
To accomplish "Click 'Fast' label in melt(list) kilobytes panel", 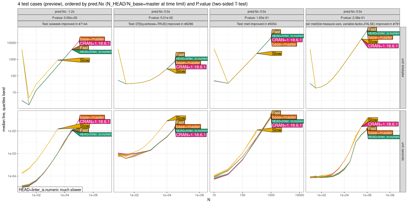I will [372, 29].
